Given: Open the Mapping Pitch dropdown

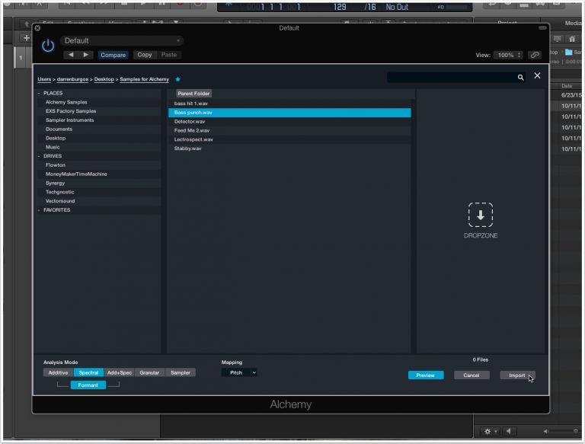Looking at the screenshot, I should (x=239, y=372).
